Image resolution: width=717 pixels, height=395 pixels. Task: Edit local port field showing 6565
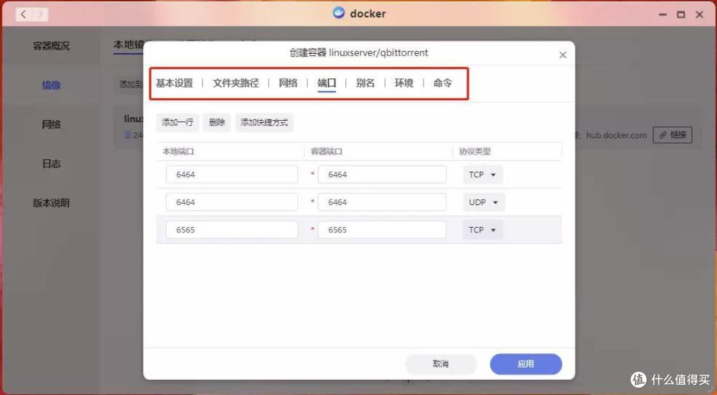tap(232, 230)
